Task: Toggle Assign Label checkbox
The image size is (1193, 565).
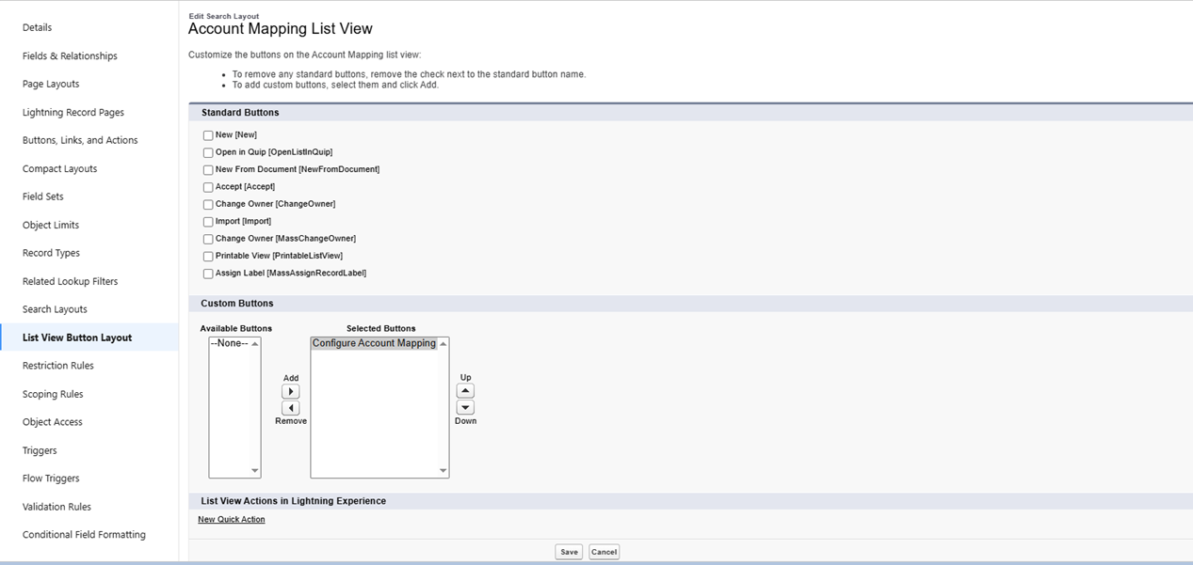Action: tap(208, 274)
